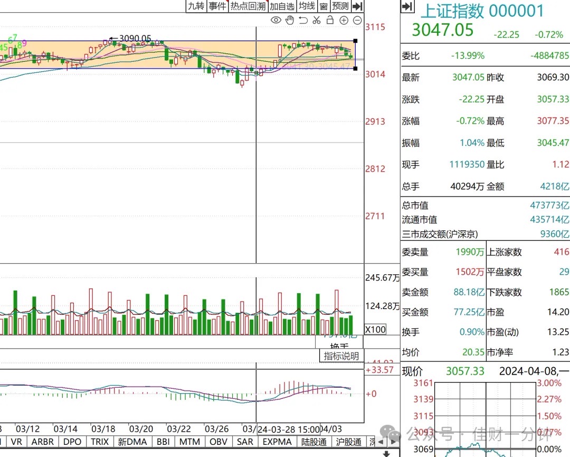Select the hand pan tool

pos(289,21)
